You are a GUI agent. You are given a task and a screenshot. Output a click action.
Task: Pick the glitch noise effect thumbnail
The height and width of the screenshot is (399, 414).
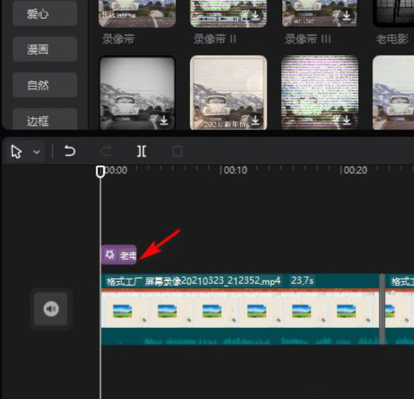[x=320, y=93]
